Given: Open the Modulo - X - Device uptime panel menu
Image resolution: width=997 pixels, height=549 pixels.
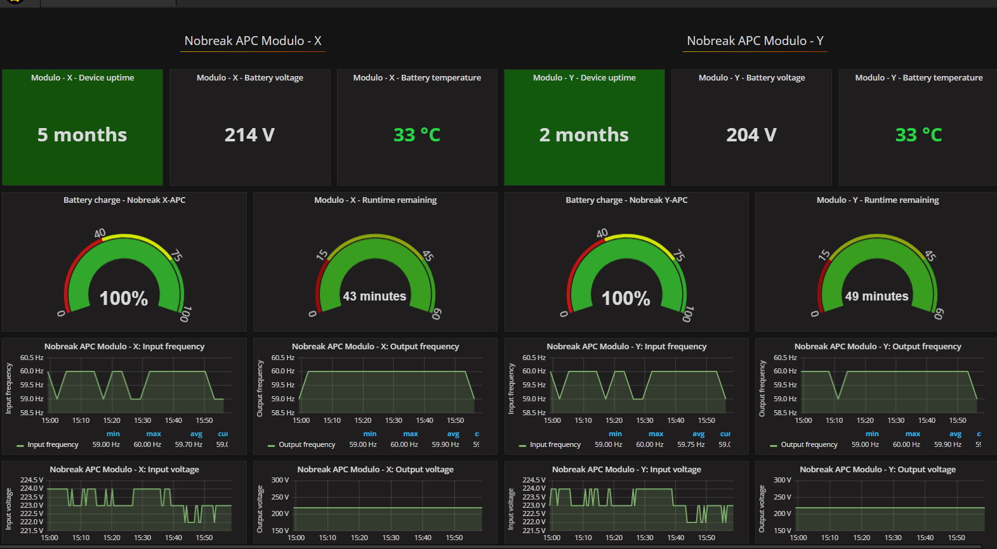Looking at the screenshot, I should (x=83, y=77).
